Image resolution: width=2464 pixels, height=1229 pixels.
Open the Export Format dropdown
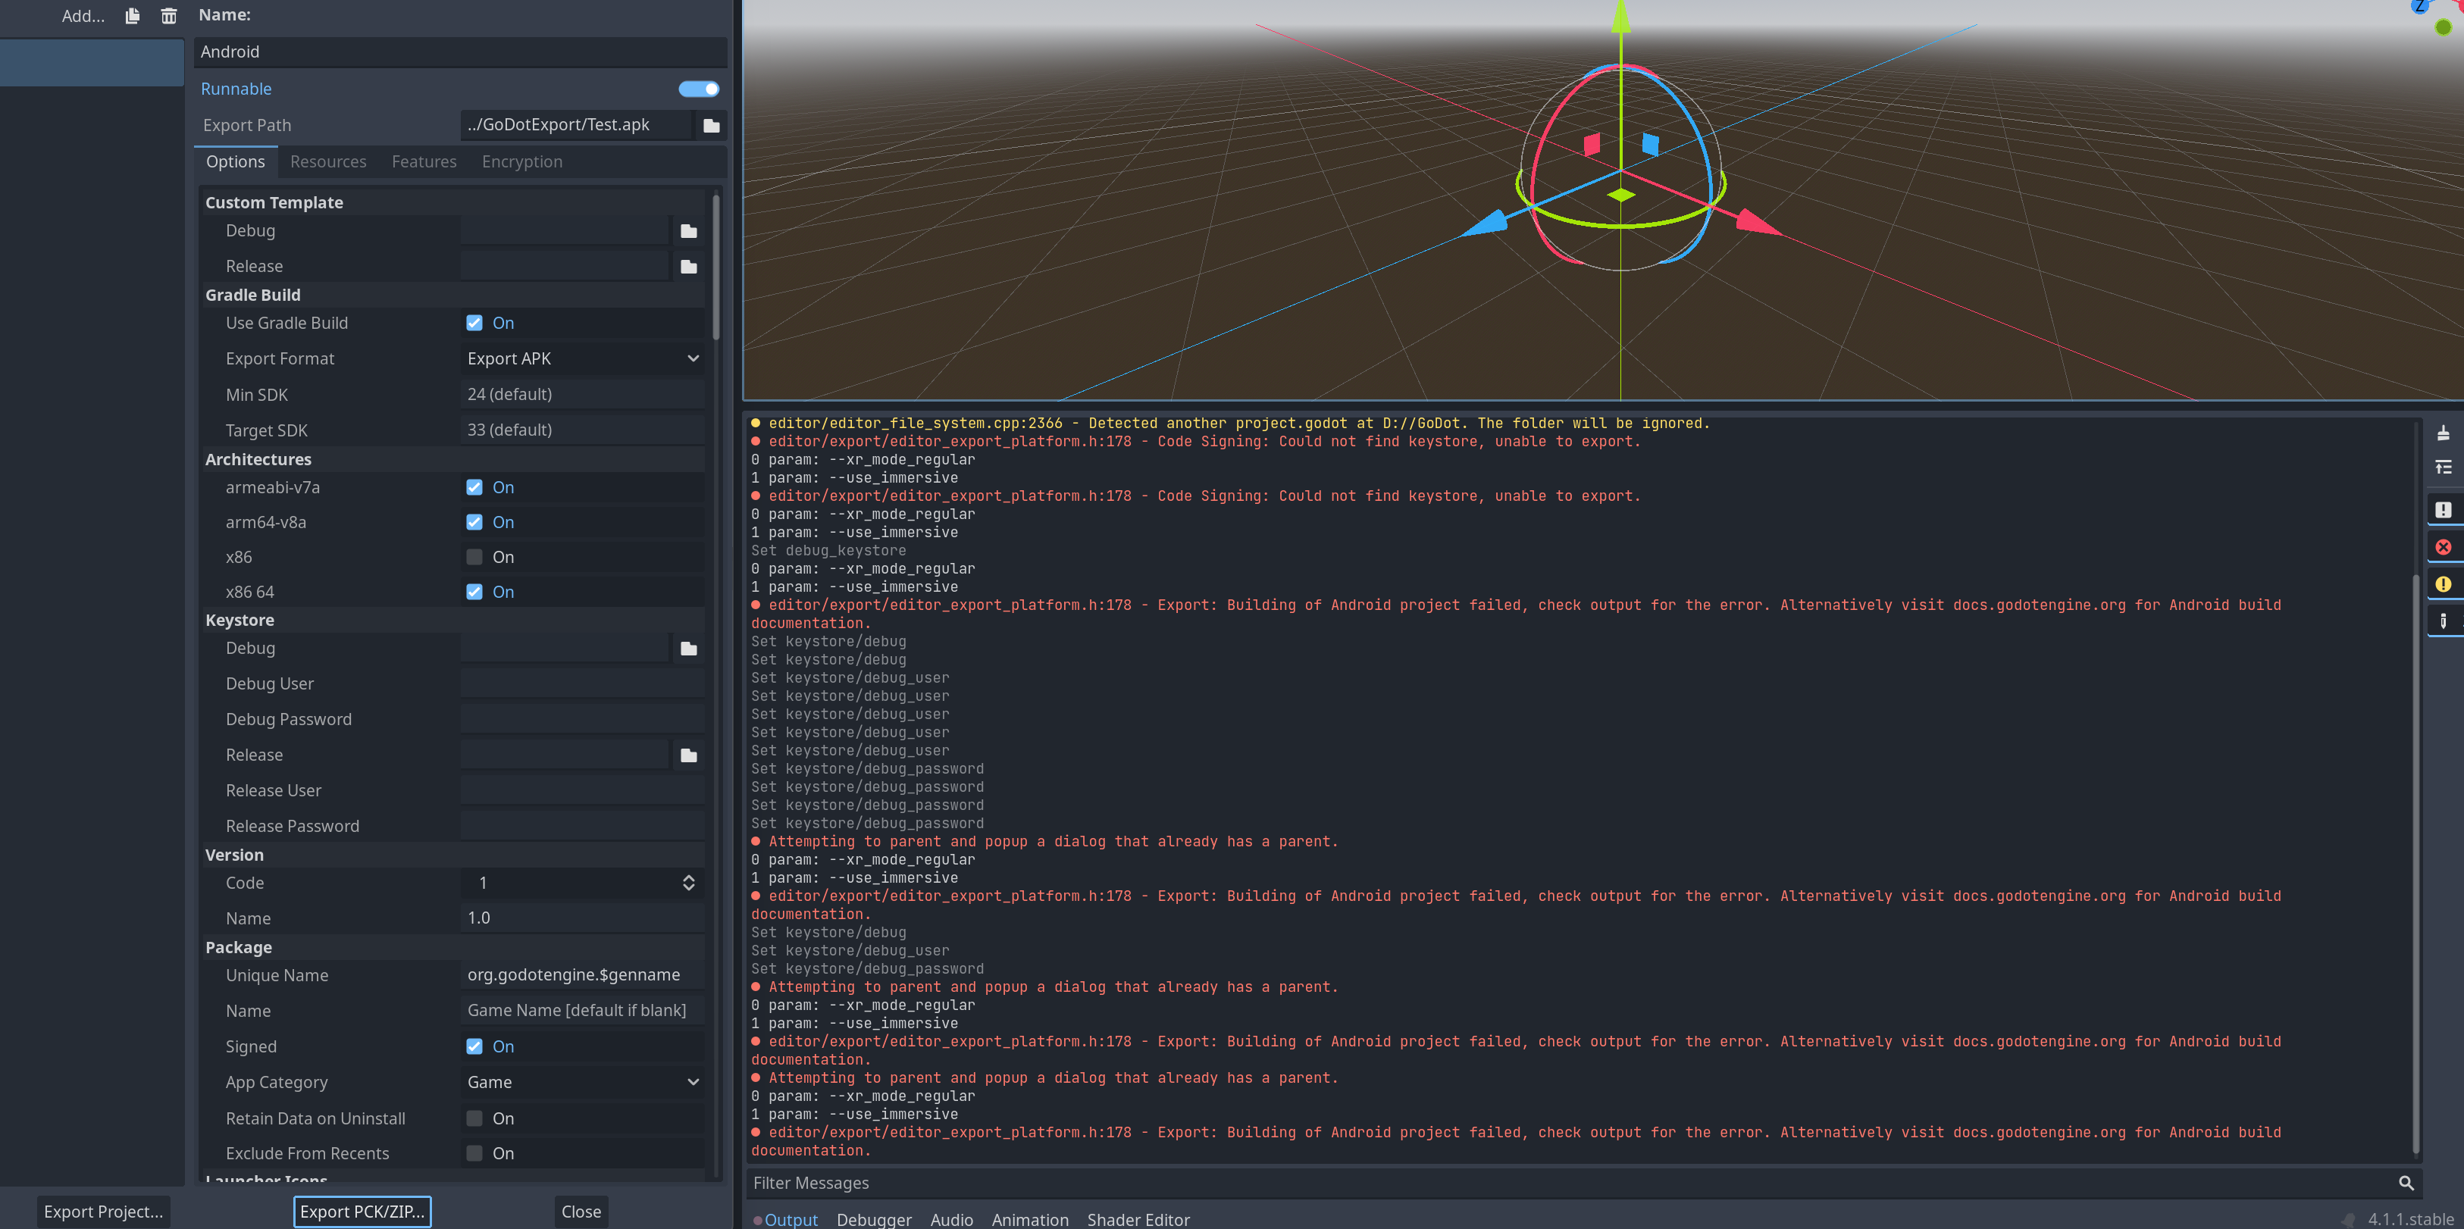(581, 358)
